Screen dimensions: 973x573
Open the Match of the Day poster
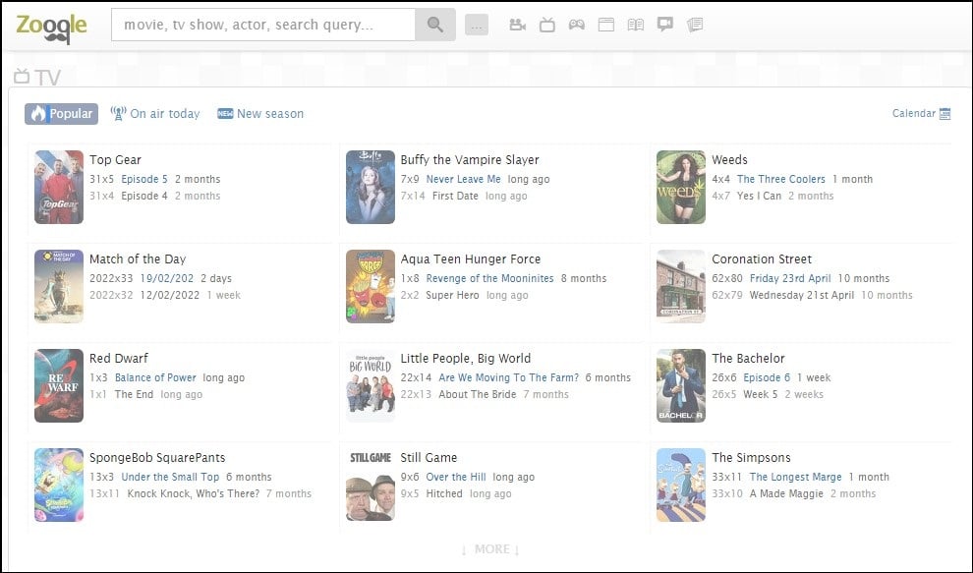click(59, 286)
